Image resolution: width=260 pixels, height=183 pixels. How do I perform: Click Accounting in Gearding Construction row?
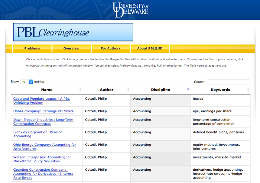[142, 170]
